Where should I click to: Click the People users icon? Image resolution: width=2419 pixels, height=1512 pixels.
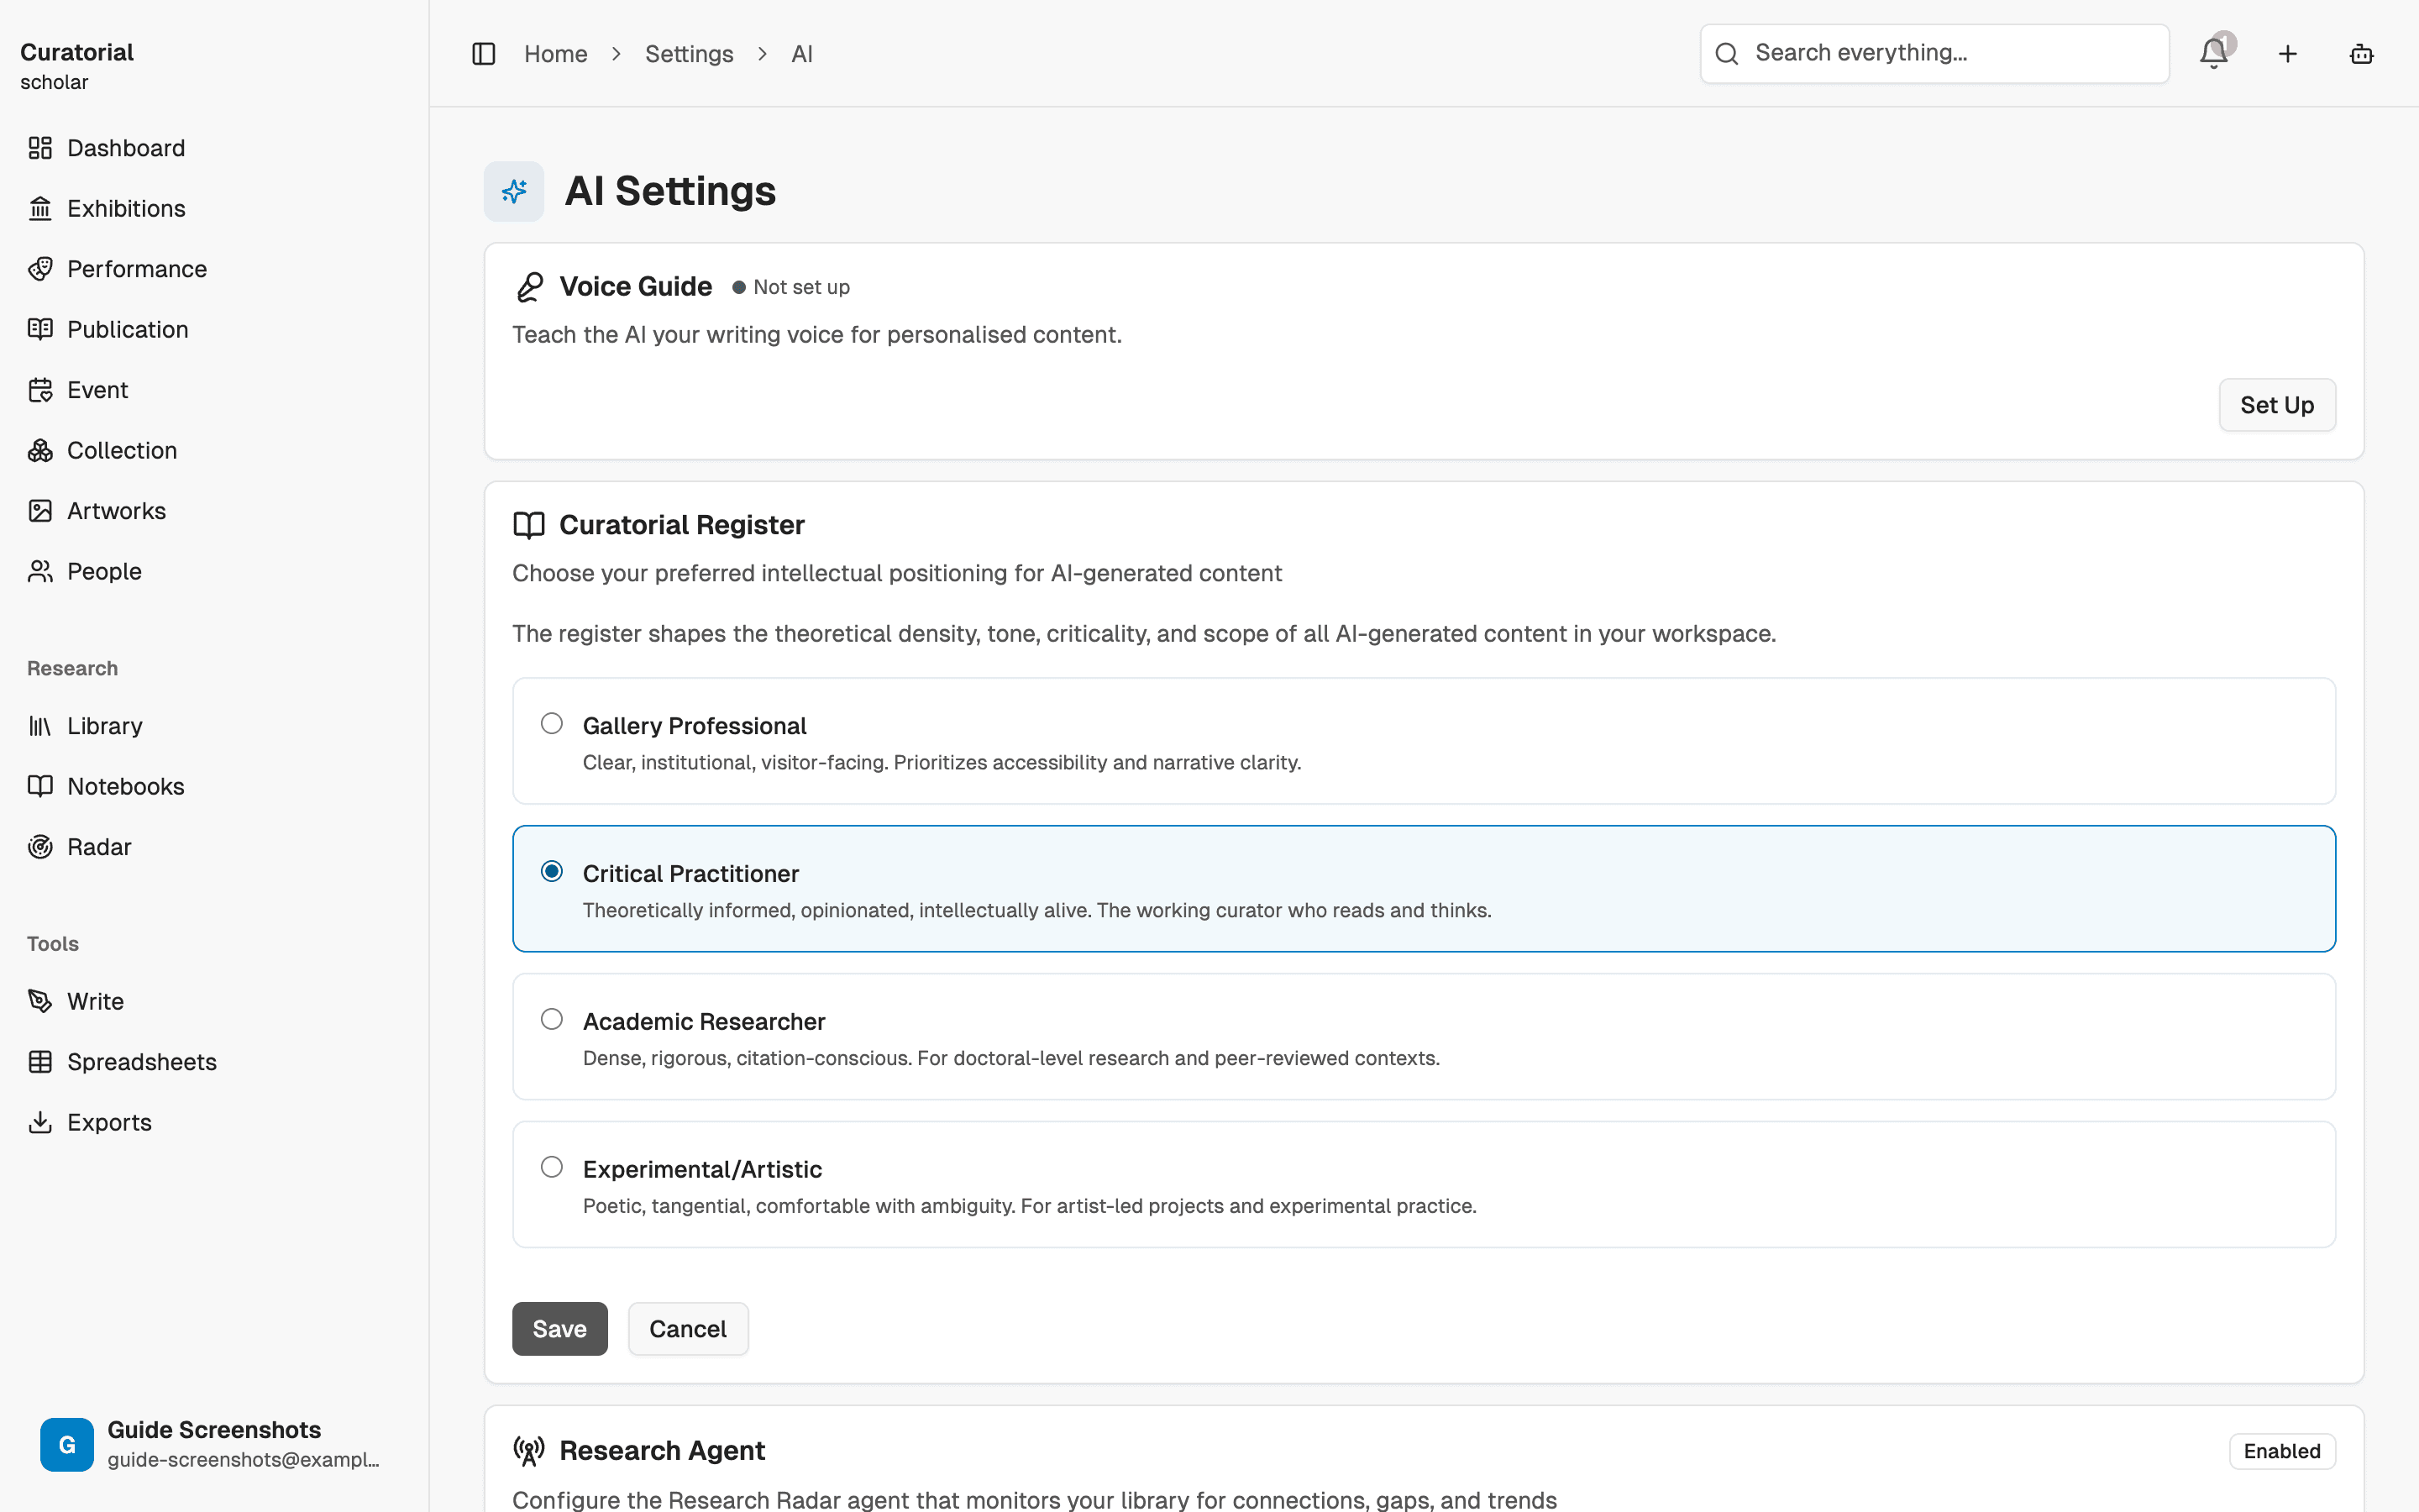[40, 571]
